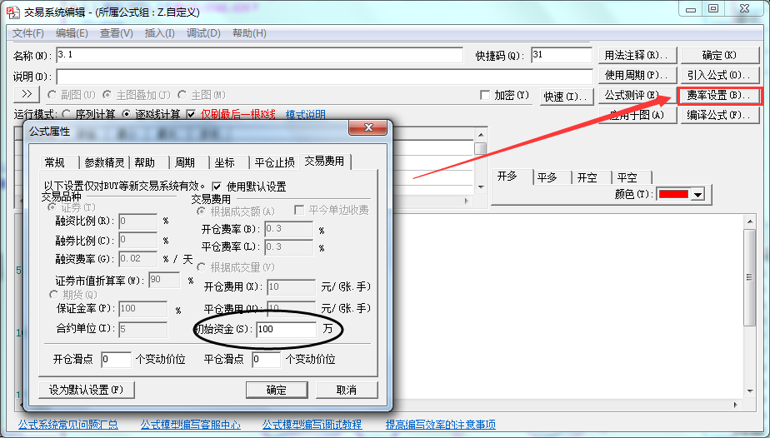This screenshot has height=438, width=770.
Task: Select 副图 radio button
Action: (52, 95)
